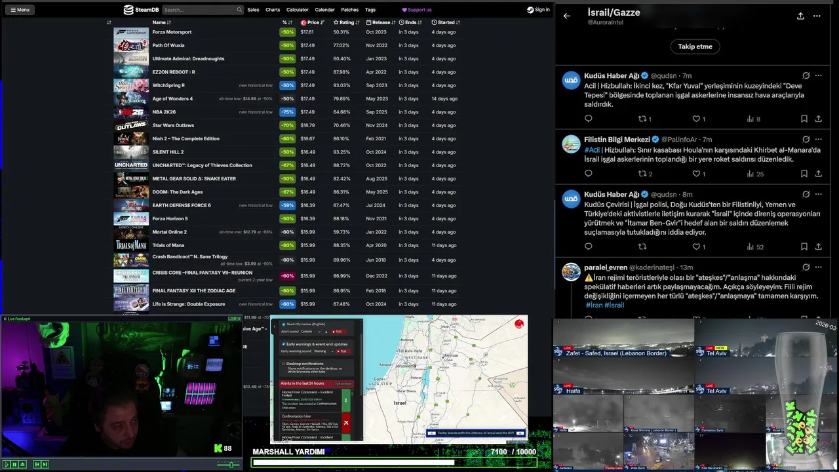Share the Deve Tepesi Hizbullah post
The height and width of the screenshot is (472, 839).
818,119
